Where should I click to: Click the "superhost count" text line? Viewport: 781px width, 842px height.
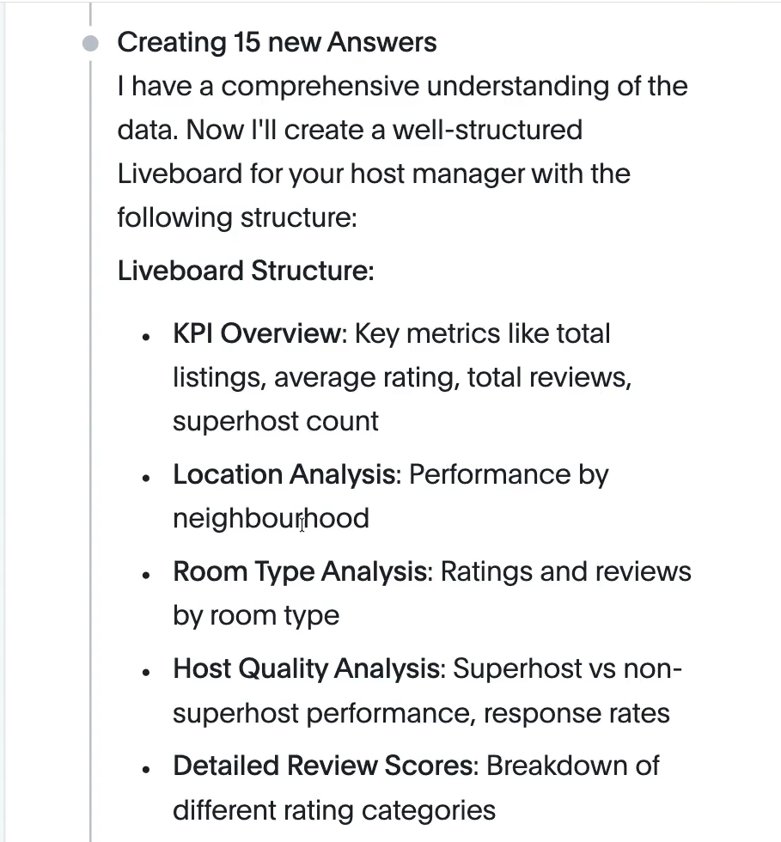[x=276, y=421]
